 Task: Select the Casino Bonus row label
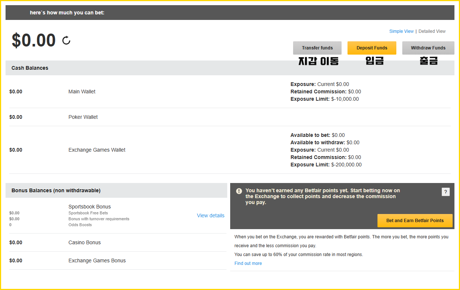84,242
